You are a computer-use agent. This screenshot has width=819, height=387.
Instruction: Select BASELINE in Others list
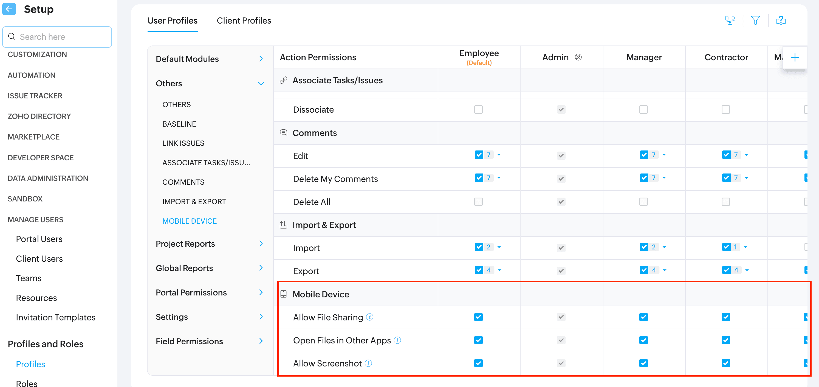[179, 124]
